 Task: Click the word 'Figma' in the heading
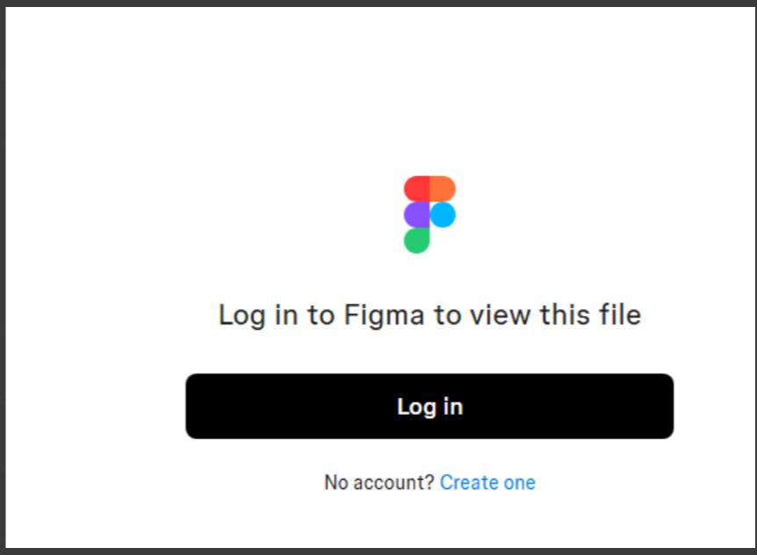[376, 315]
